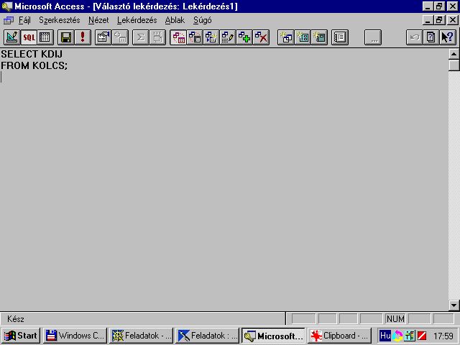
Task: Minimize the inner query window
Action: point(428,20)
